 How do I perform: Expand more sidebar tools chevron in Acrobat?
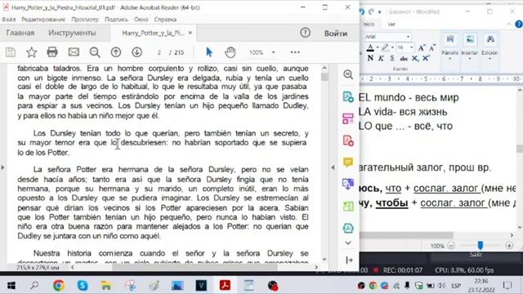[x=348, y=243]
